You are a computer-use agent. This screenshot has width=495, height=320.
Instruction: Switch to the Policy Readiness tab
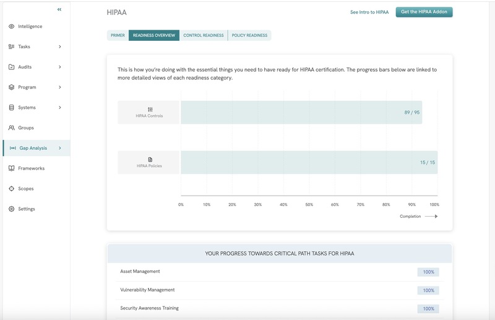click(249, 35)
